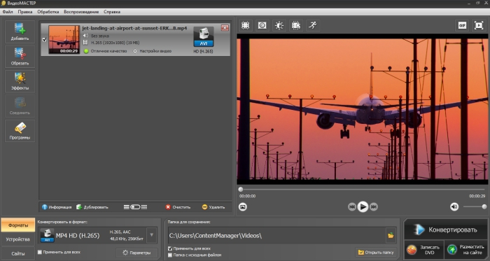Open AVI output format selector on file

pyautogui.click(x=204, y=37)
